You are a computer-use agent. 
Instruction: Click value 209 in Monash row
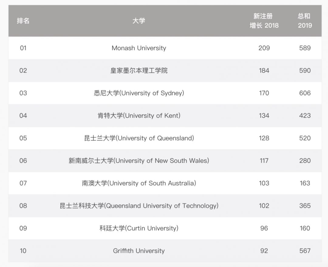(264, 48)
